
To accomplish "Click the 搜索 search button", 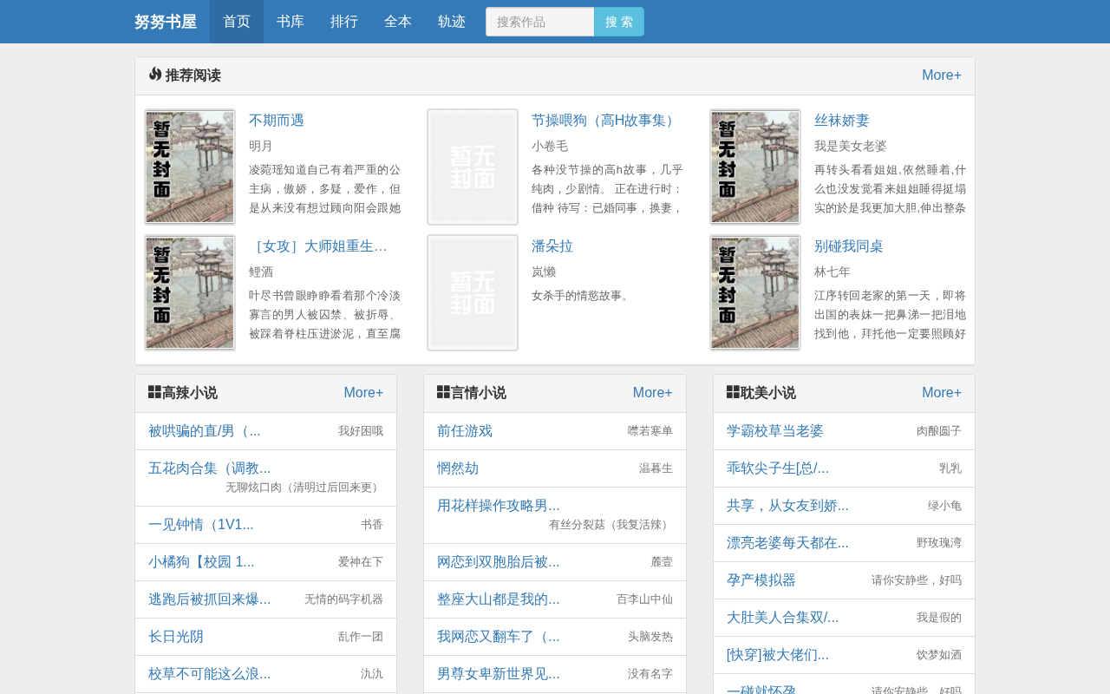I will click(x=619, y=22).
